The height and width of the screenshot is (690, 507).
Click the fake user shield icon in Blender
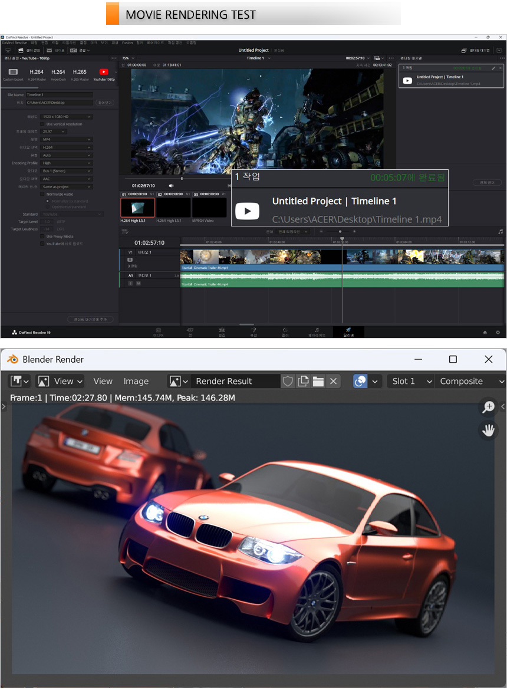click(288, 381)
